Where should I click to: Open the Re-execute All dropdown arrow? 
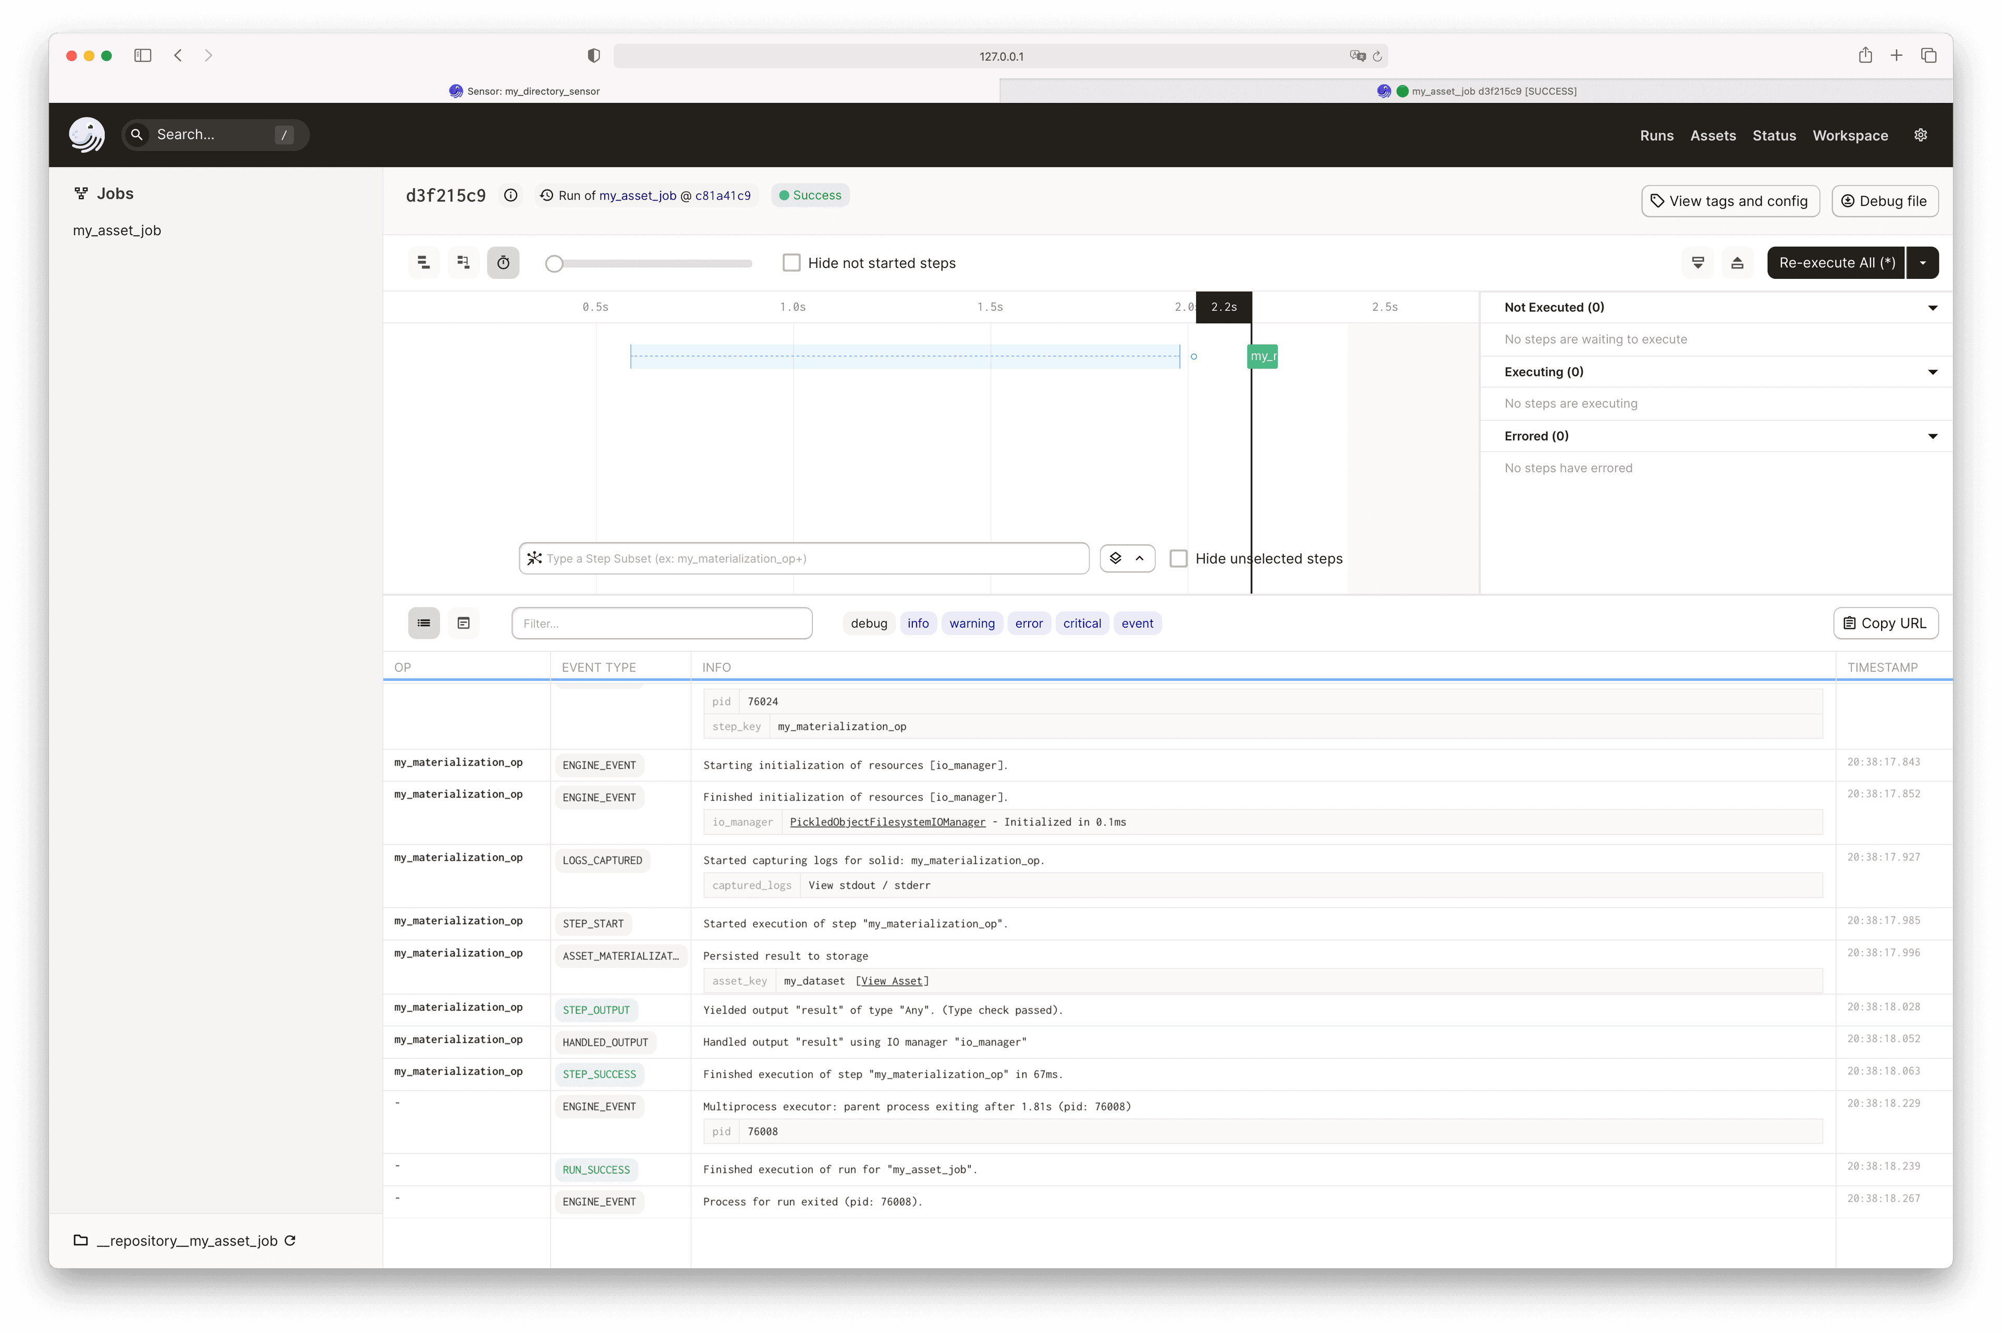1922,263
